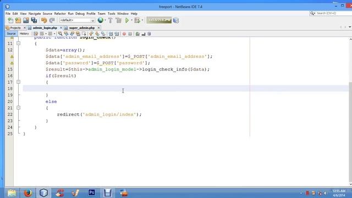This screenshot has width=352, height=198.
Task: Click the Stop Macro Recording square icon
Action: (x=130, y=34)
